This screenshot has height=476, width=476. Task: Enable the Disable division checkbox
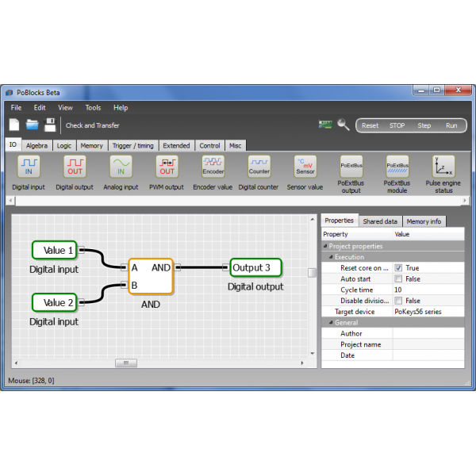[x=398, y=301]
